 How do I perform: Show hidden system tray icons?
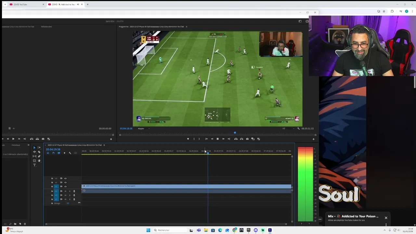(384, 230)
